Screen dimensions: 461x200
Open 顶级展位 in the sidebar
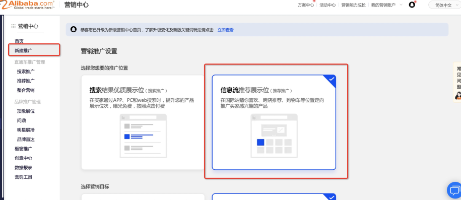(x=26, y=111)
